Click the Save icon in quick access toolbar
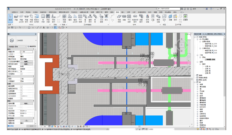The image size is (232, 135). coord(12,27)
